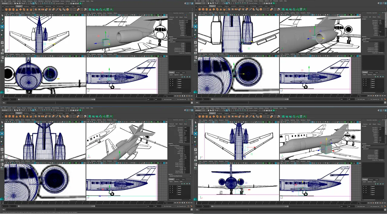
Task: Open No Character Set dropdown in bottom-right window
Action: 375,206
